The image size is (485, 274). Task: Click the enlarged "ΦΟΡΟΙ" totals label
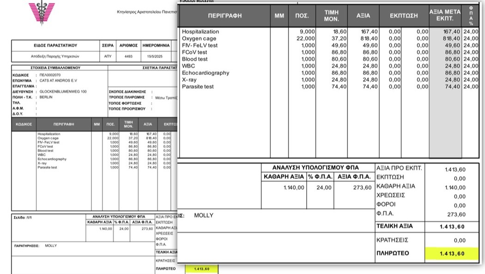386,204
